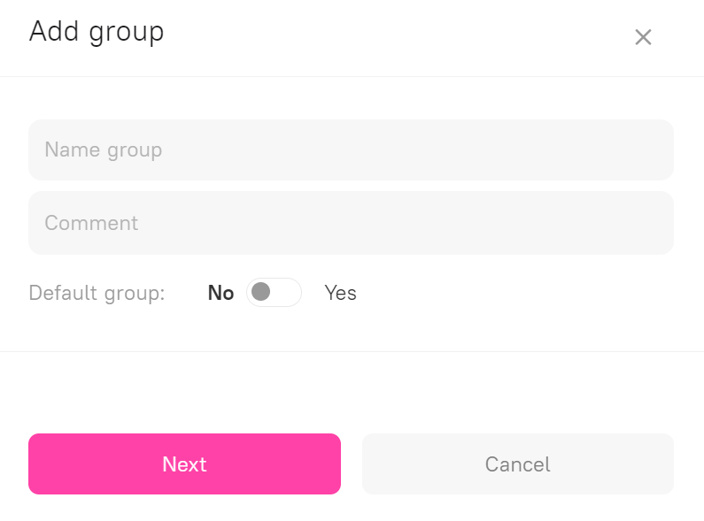Screen dimensions: 704x521
Task: Enable the Default group setting
Action: (x=274, y=293)
